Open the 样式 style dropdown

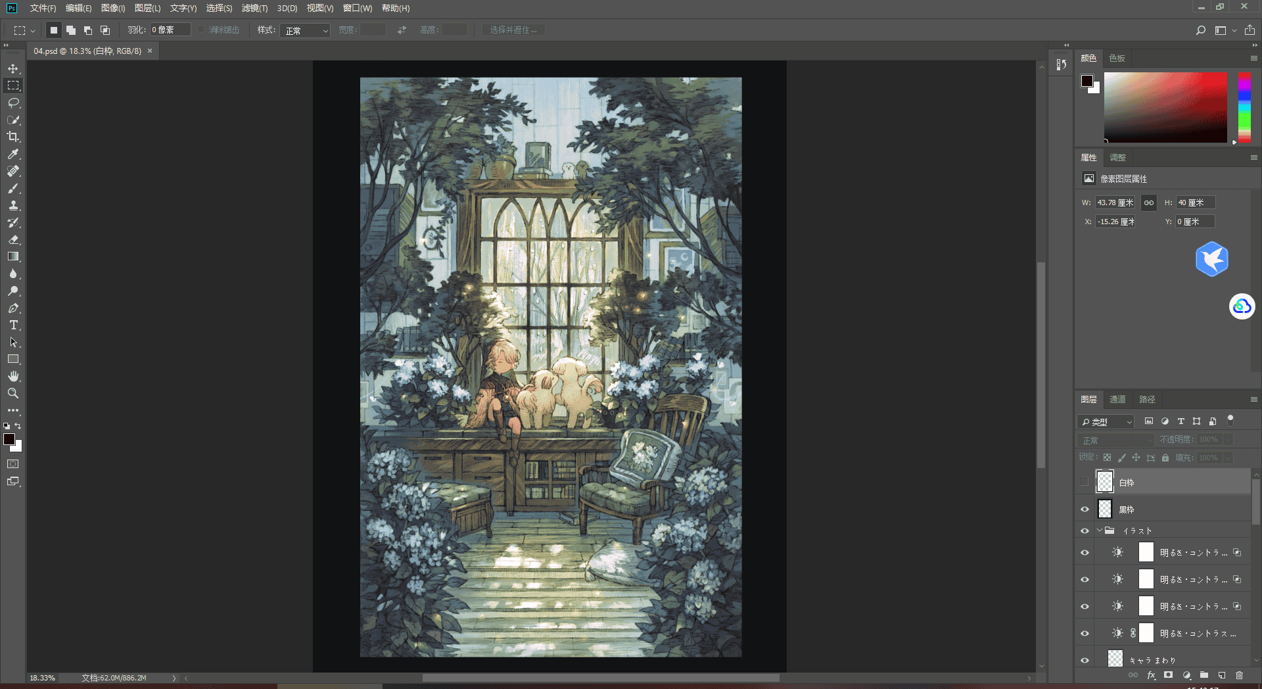coord(305,30)
